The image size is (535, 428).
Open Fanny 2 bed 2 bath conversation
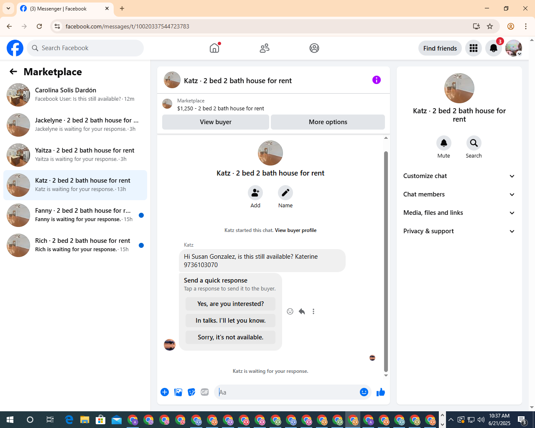tap(75, 215)
